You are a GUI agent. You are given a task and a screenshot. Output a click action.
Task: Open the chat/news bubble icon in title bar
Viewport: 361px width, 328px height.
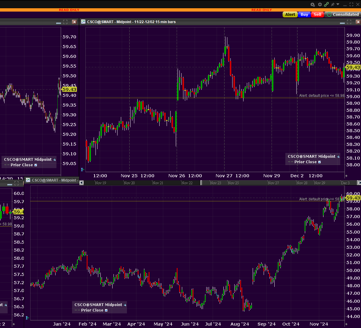(313, 5)
